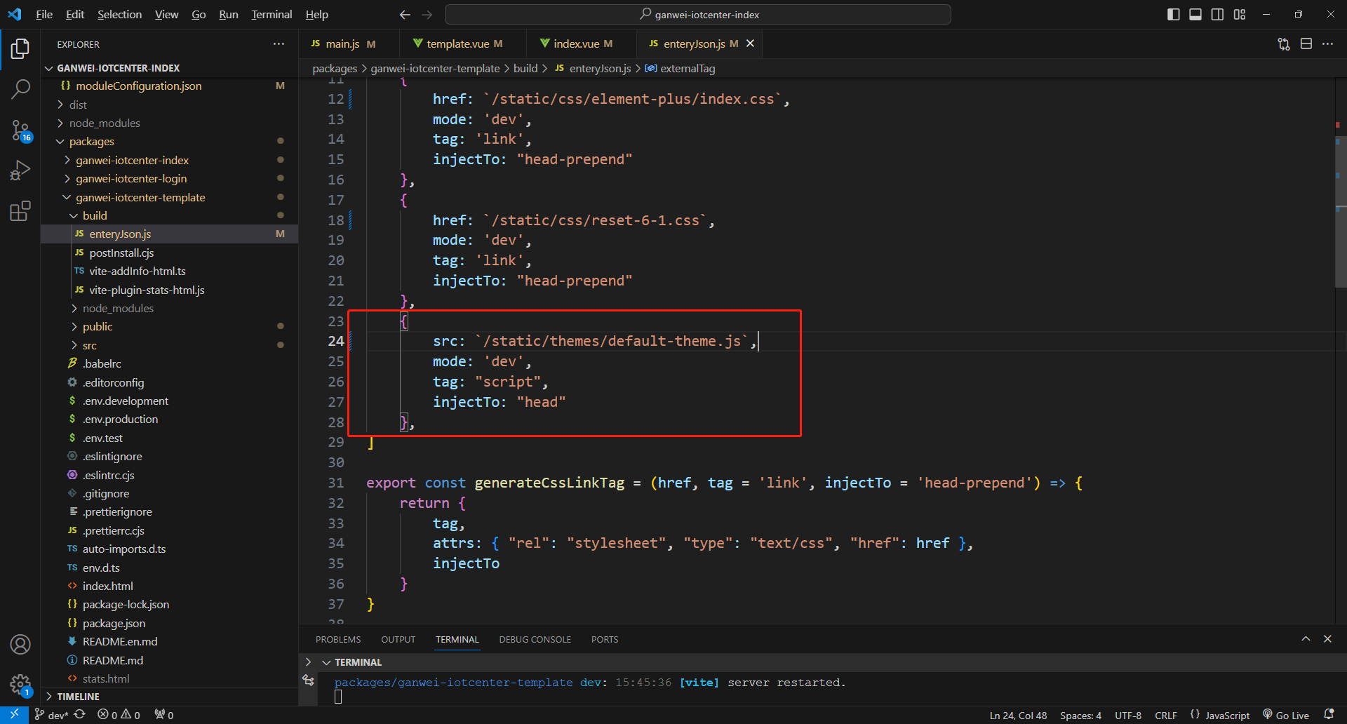The image size is (1347, 724).
Task: Toggle the Primary Side Bar visibility
Action: pos(1173,14)
